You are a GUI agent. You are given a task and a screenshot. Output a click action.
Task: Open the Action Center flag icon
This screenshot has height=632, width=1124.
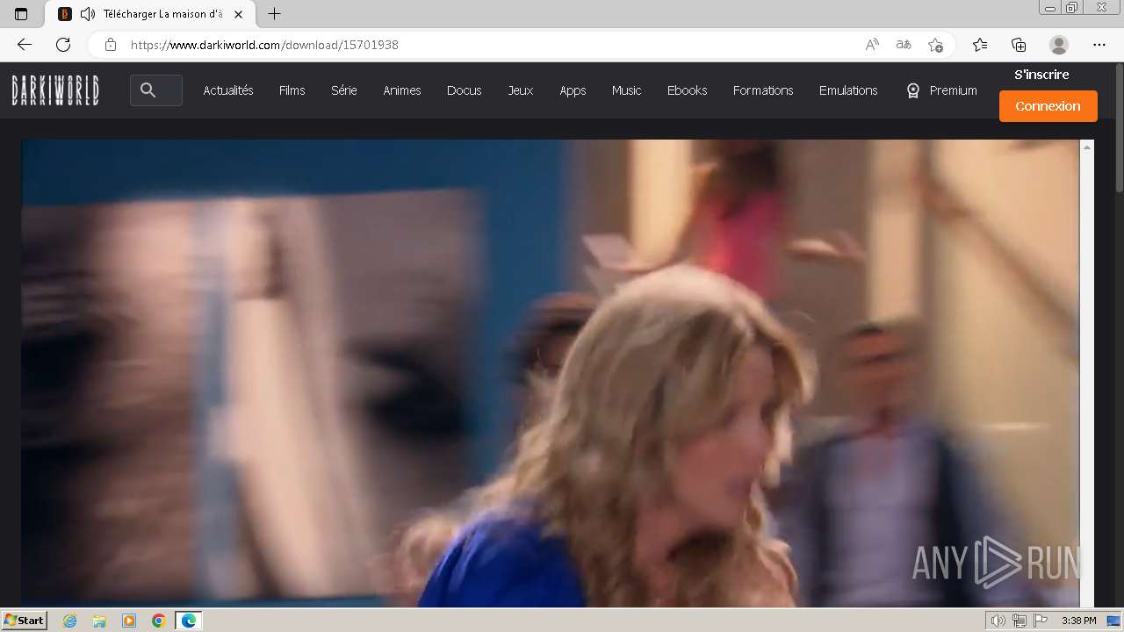point(1041,621)
